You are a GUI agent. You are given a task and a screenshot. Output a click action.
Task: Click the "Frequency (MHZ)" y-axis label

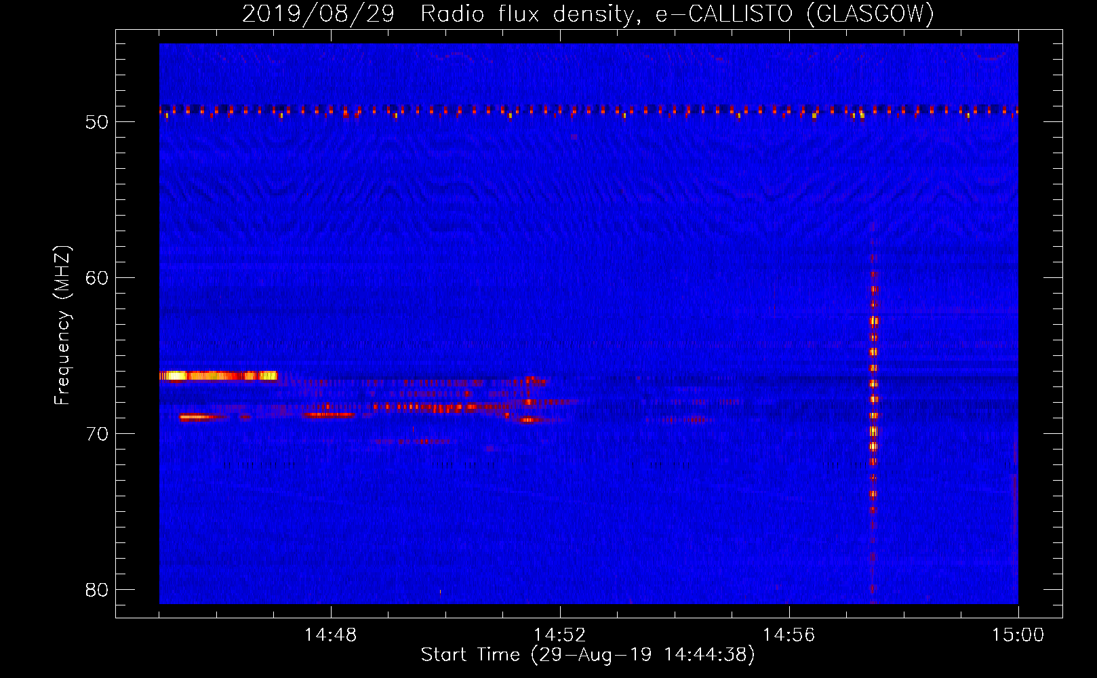62,325
